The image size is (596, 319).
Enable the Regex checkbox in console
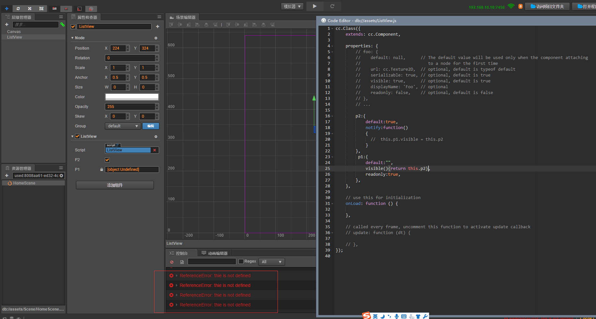pos(241,262)
